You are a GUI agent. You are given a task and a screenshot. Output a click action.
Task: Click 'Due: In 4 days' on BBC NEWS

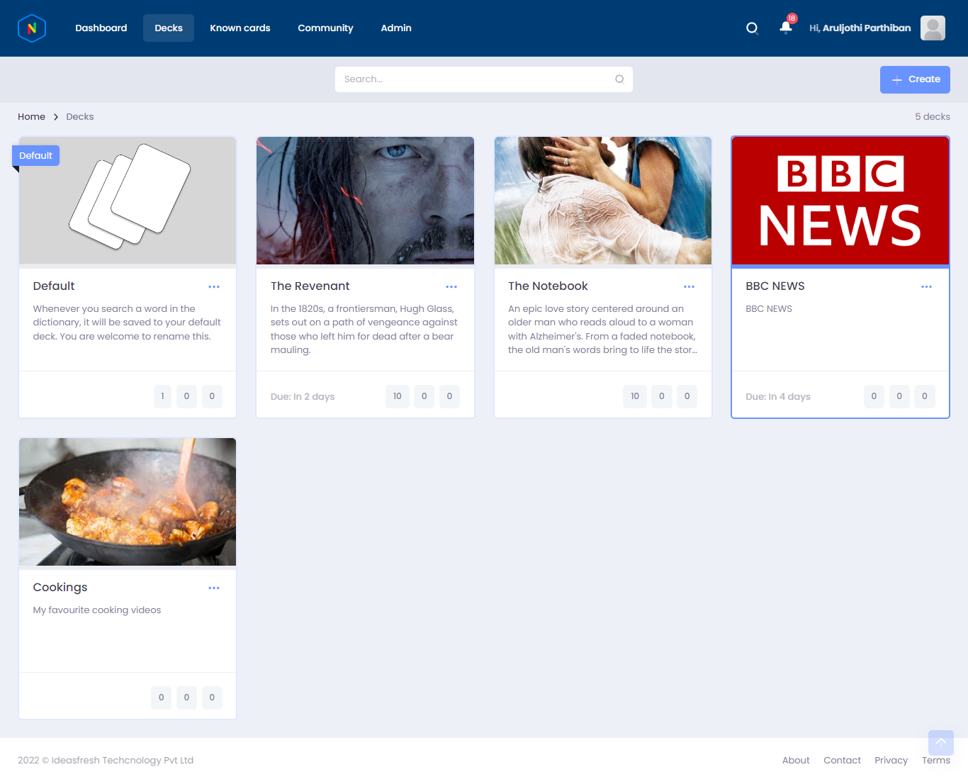[x=778, y=397]
